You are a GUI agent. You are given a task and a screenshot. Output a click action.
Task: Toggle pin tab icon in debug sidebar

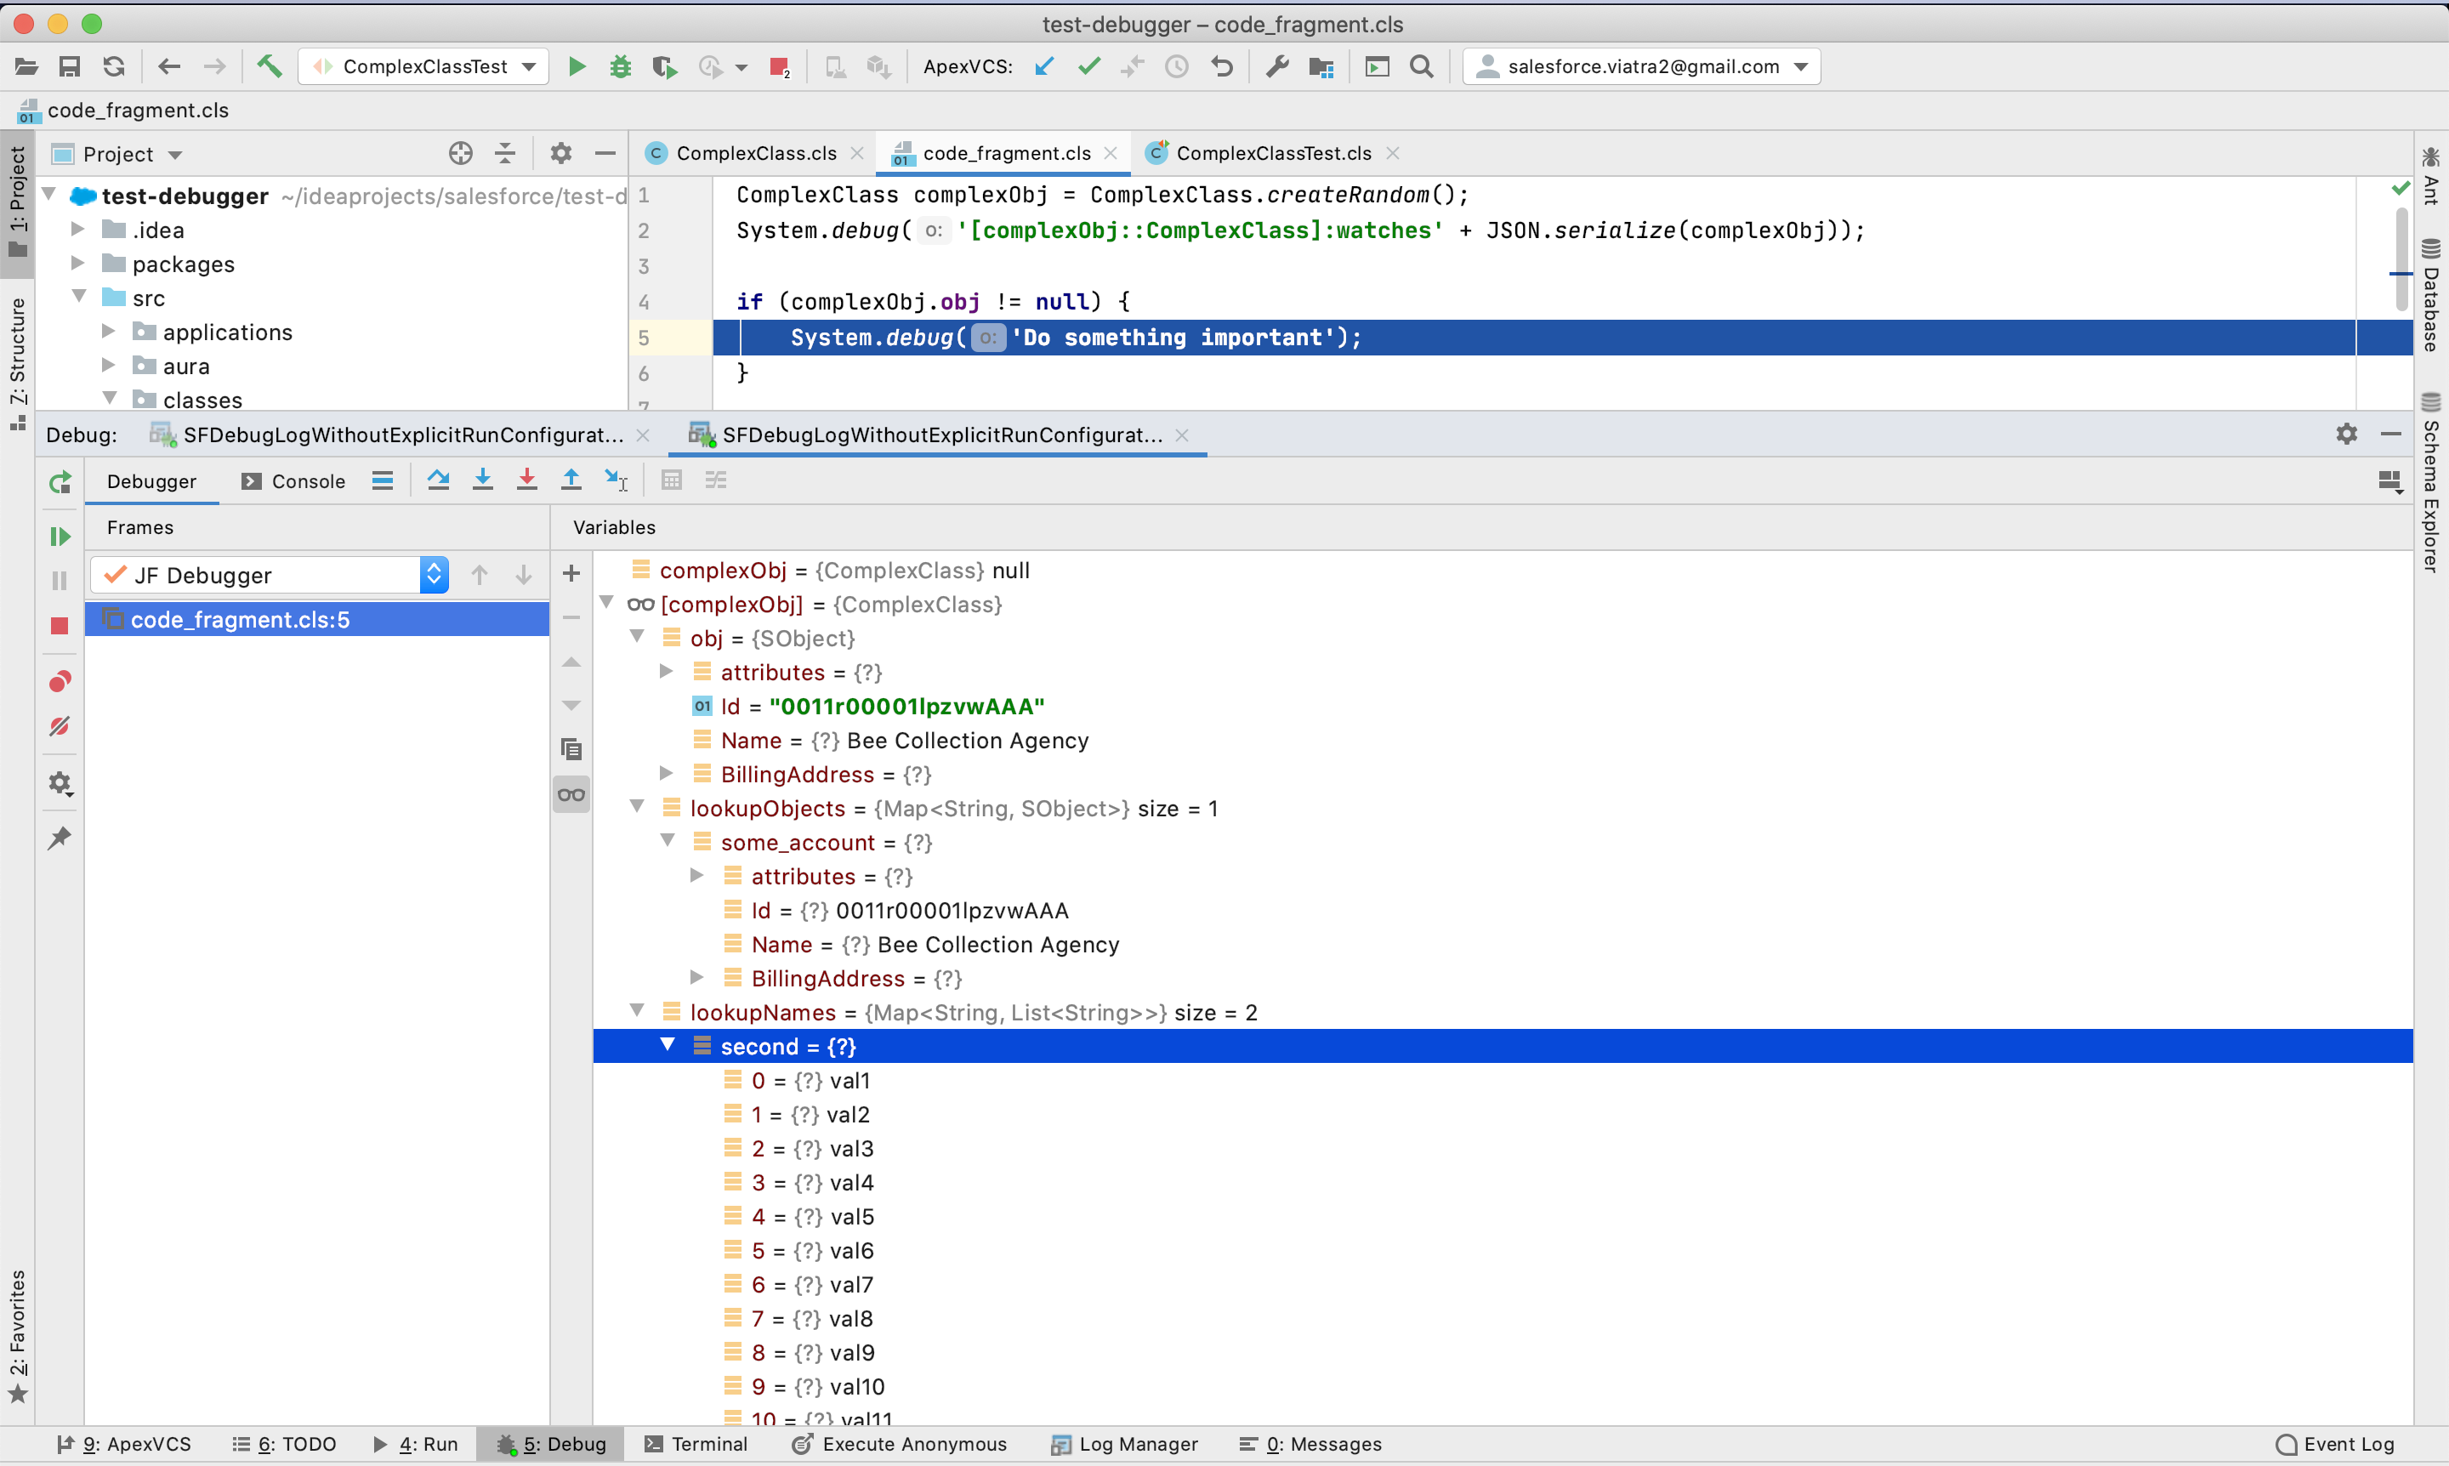point(60,838)
